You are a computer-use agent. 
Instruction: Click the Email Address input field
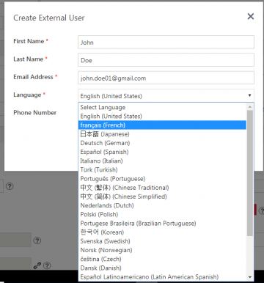click(166, 78)
